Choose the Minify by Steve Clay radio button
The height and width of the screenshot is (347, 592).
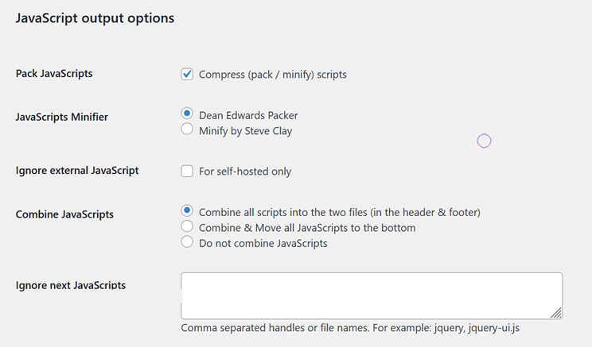(x=187, y=129)
